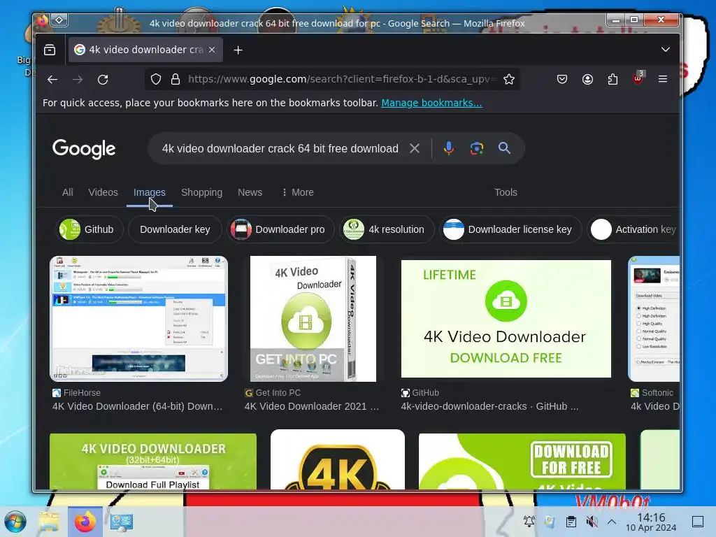The width and height of the screenshot is (716, 537).
Task: Close the 4k video downloader tab
Action: point(212,50)
